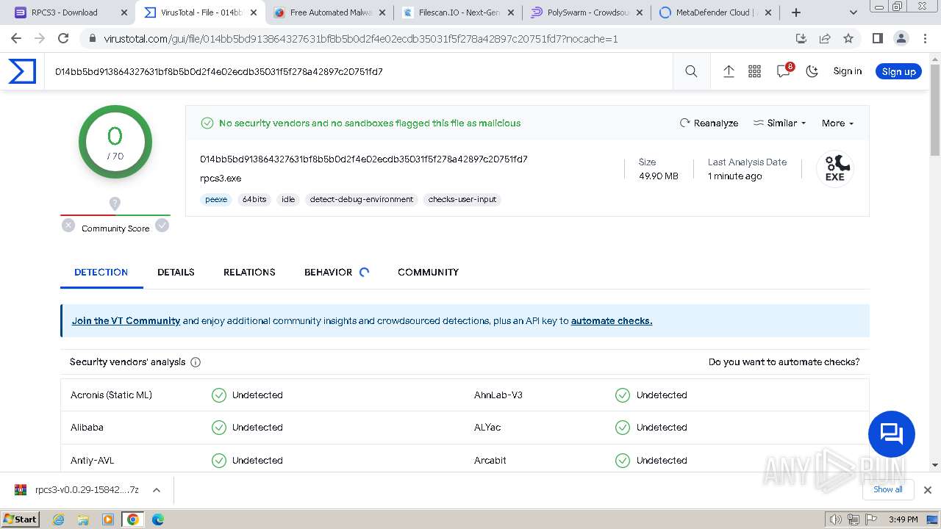Viewport: 941px width, 529px height.
Task: Click the community score question marker
Action: click(115, 204)
